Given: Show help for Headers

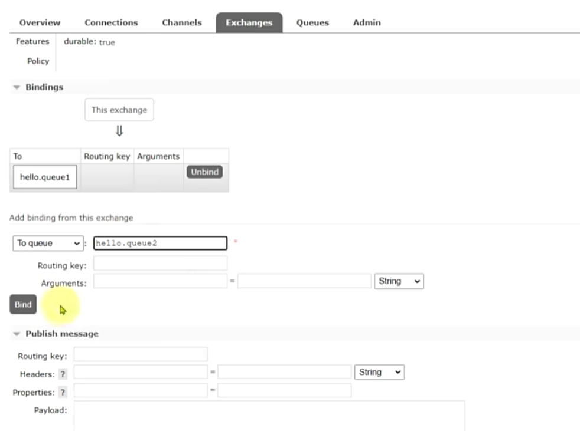Looking at the screenshot, I should tap(63, 374).
